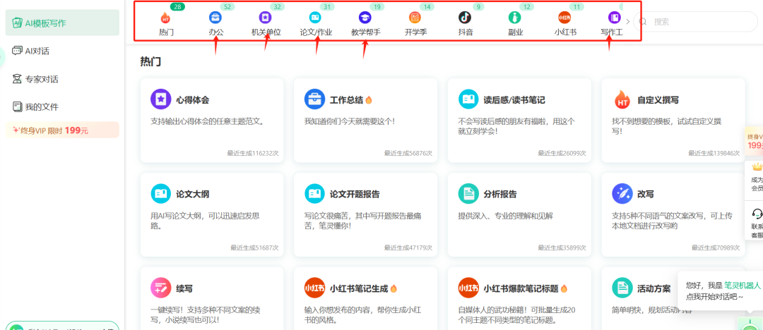Select the 机关单位 category icon
Image resolution: width=763 pixels, height=330 pixels.
pyautogui.click(x=265, y=18)
